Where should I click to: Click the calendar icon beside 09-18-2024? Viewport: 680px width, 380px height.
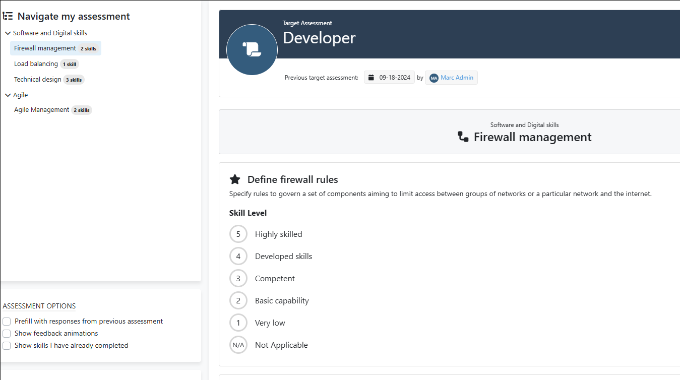point(371,78)
